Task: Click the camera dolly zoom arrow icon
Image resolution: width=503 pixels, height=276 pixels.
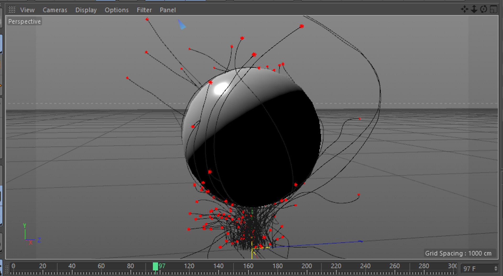Action: click(474, 9)
